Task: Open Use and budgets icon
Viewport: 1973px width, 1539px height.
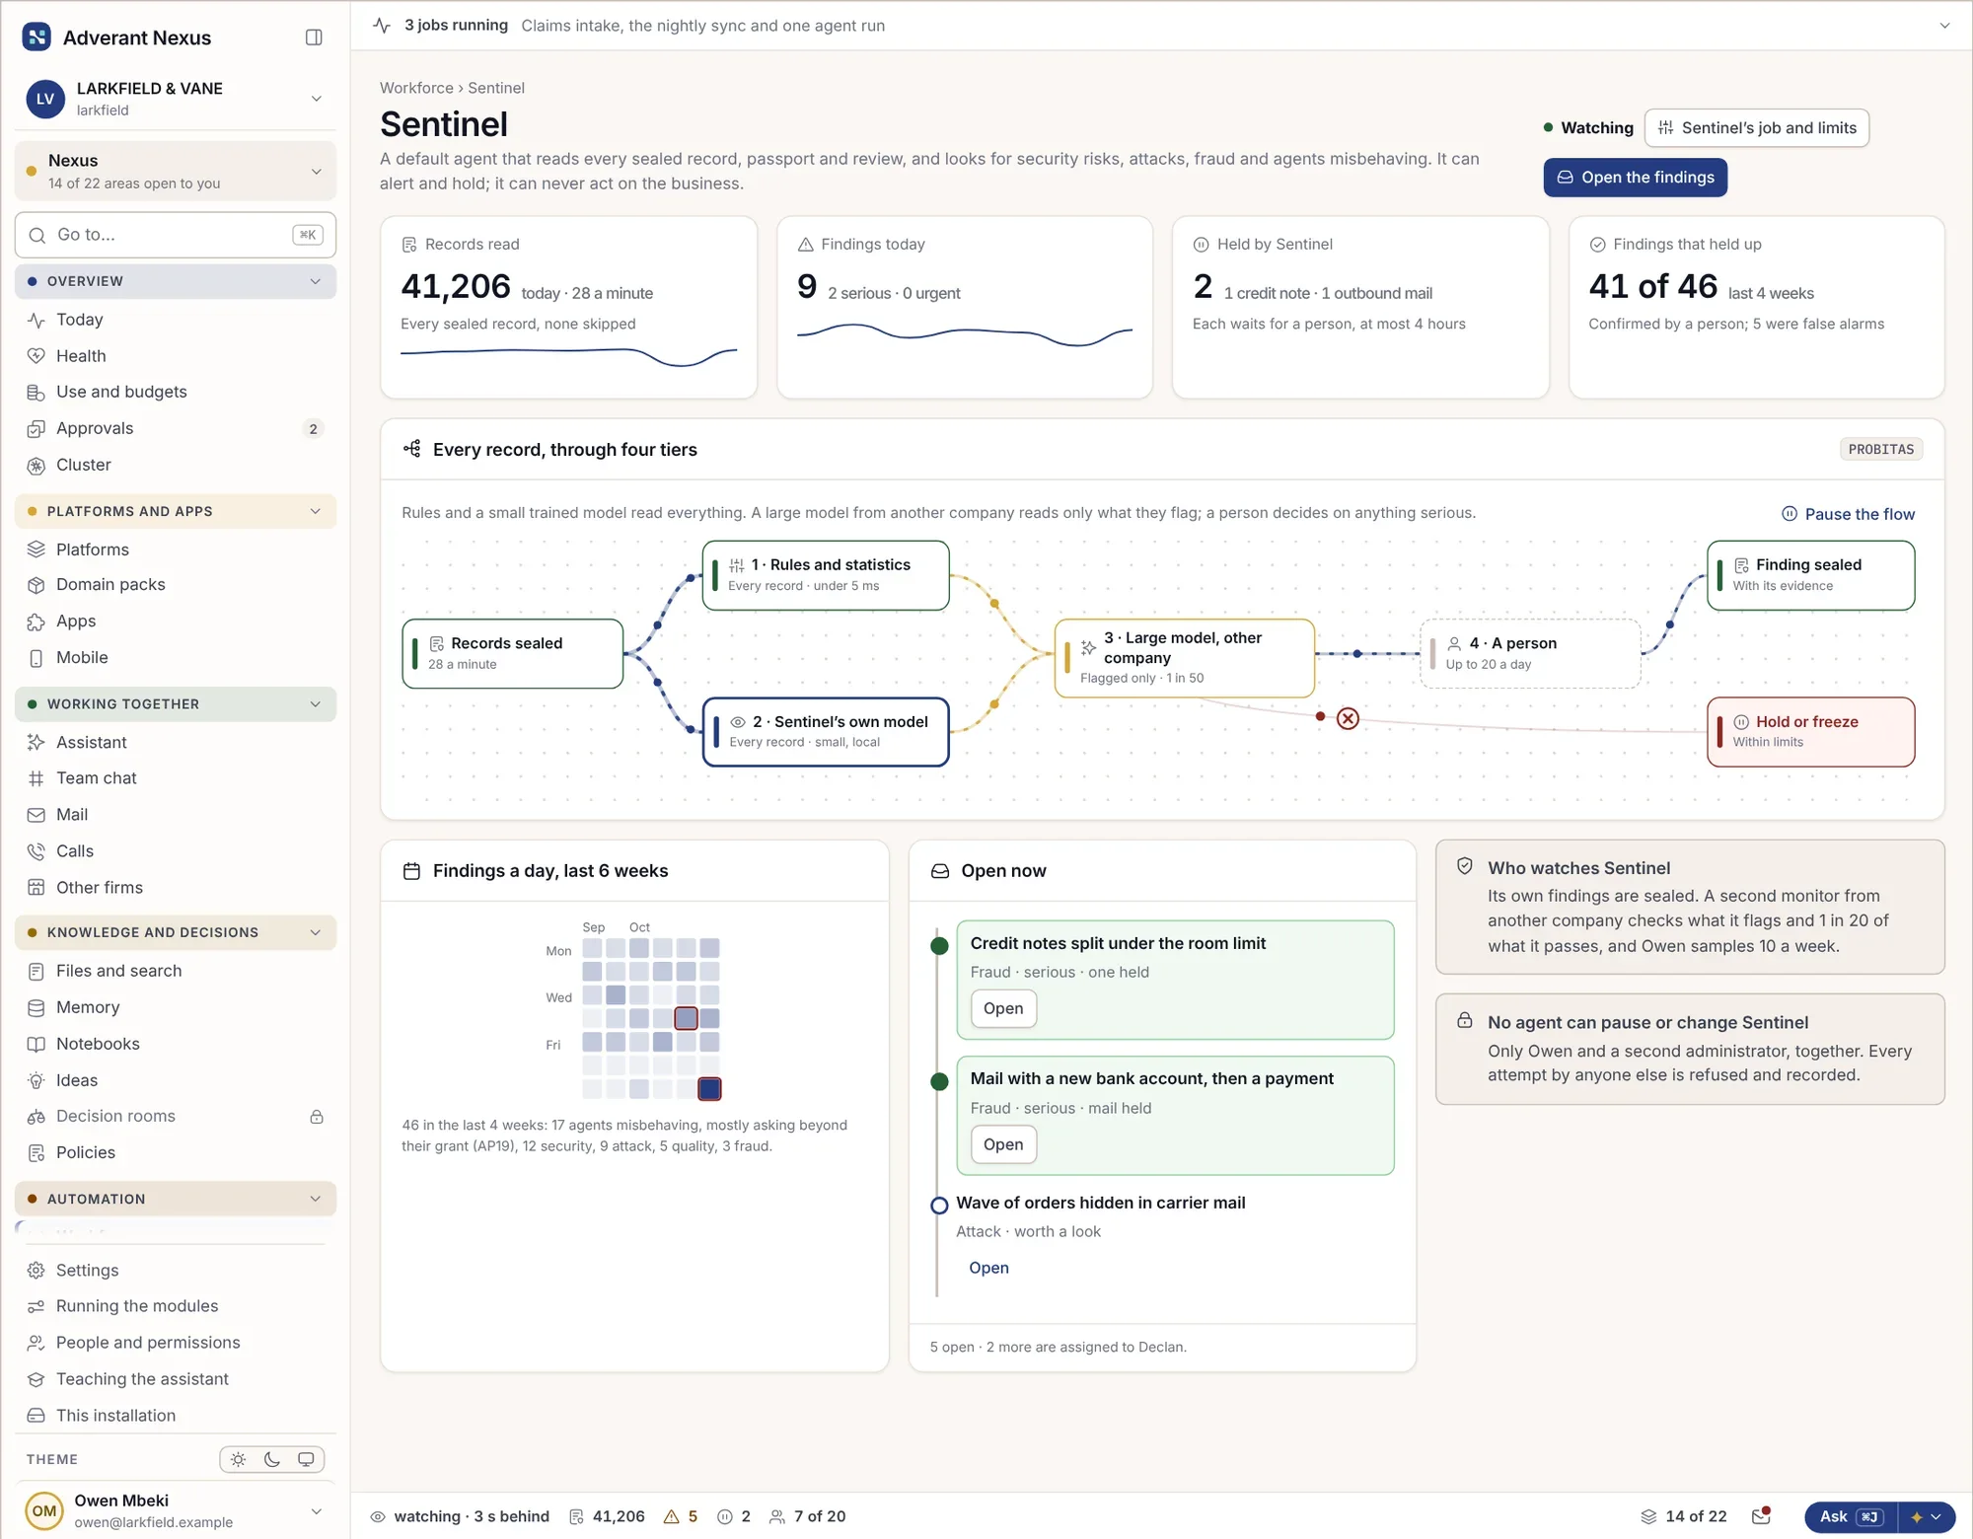Action: pyautogui.click(x=37, y=393)
